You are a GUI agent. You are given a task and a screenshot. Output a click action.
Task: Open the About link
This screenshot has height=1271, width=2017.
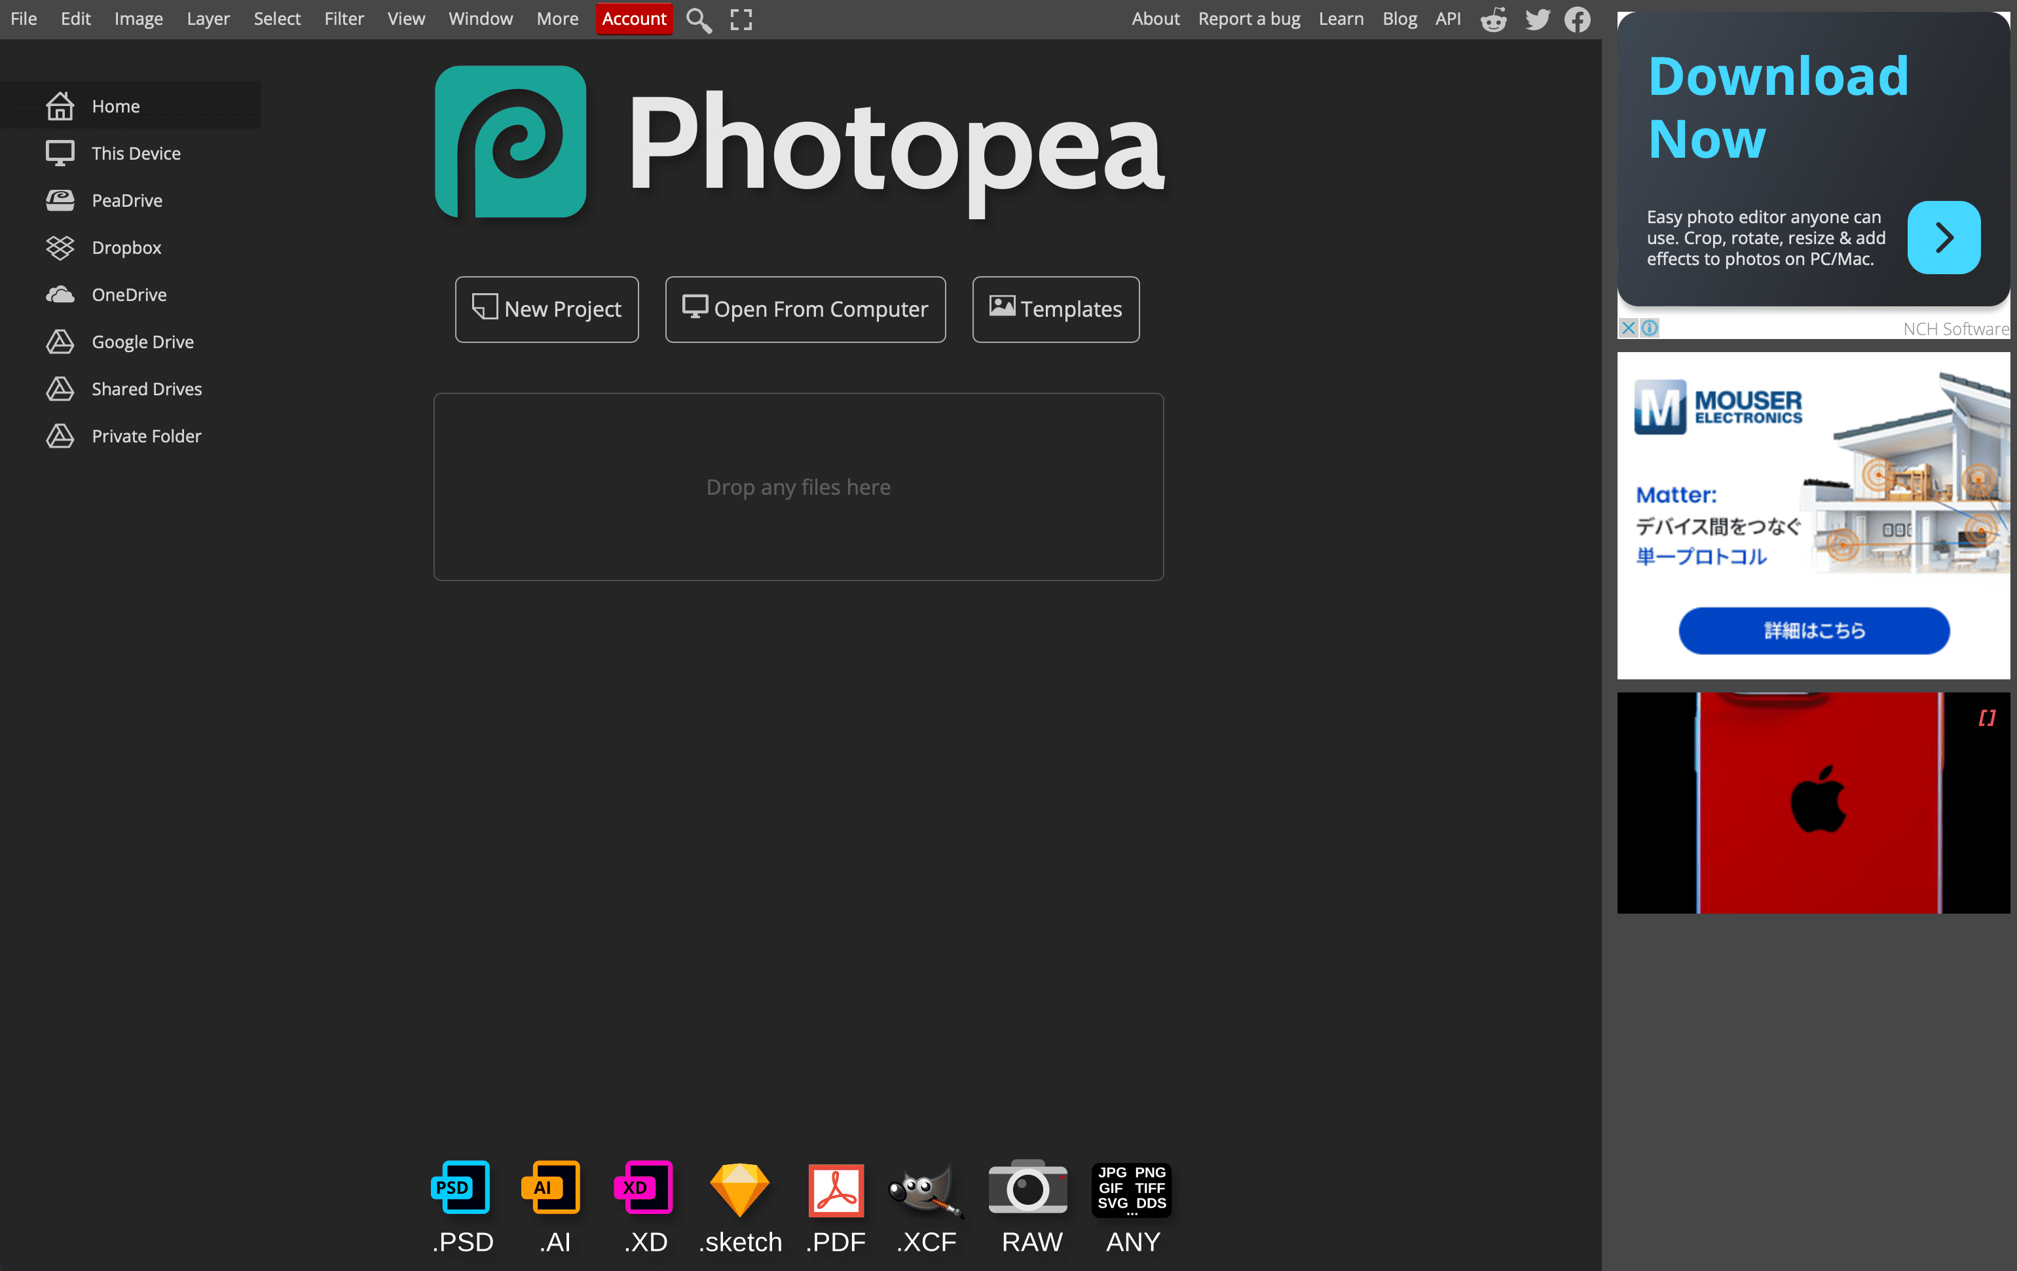coord(1155,18)
